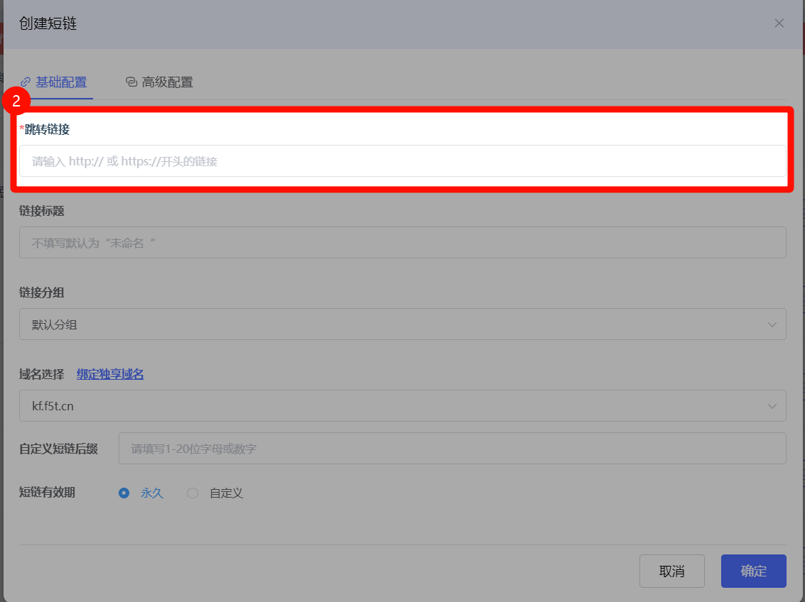Viewport: 805px width, 602px height.
Task: Click the 链接标题 title input field
Action: point(402,243)
